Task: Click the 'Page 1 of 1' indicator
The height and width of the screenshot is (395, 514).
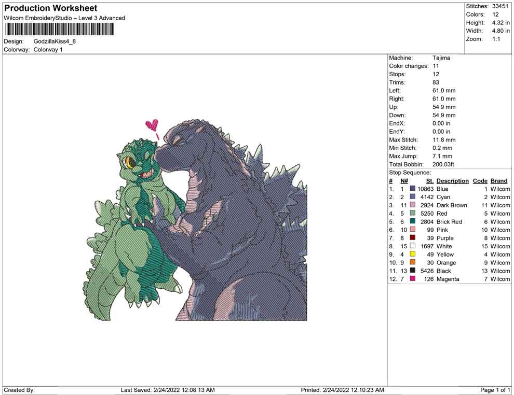Action: (495, 390)
